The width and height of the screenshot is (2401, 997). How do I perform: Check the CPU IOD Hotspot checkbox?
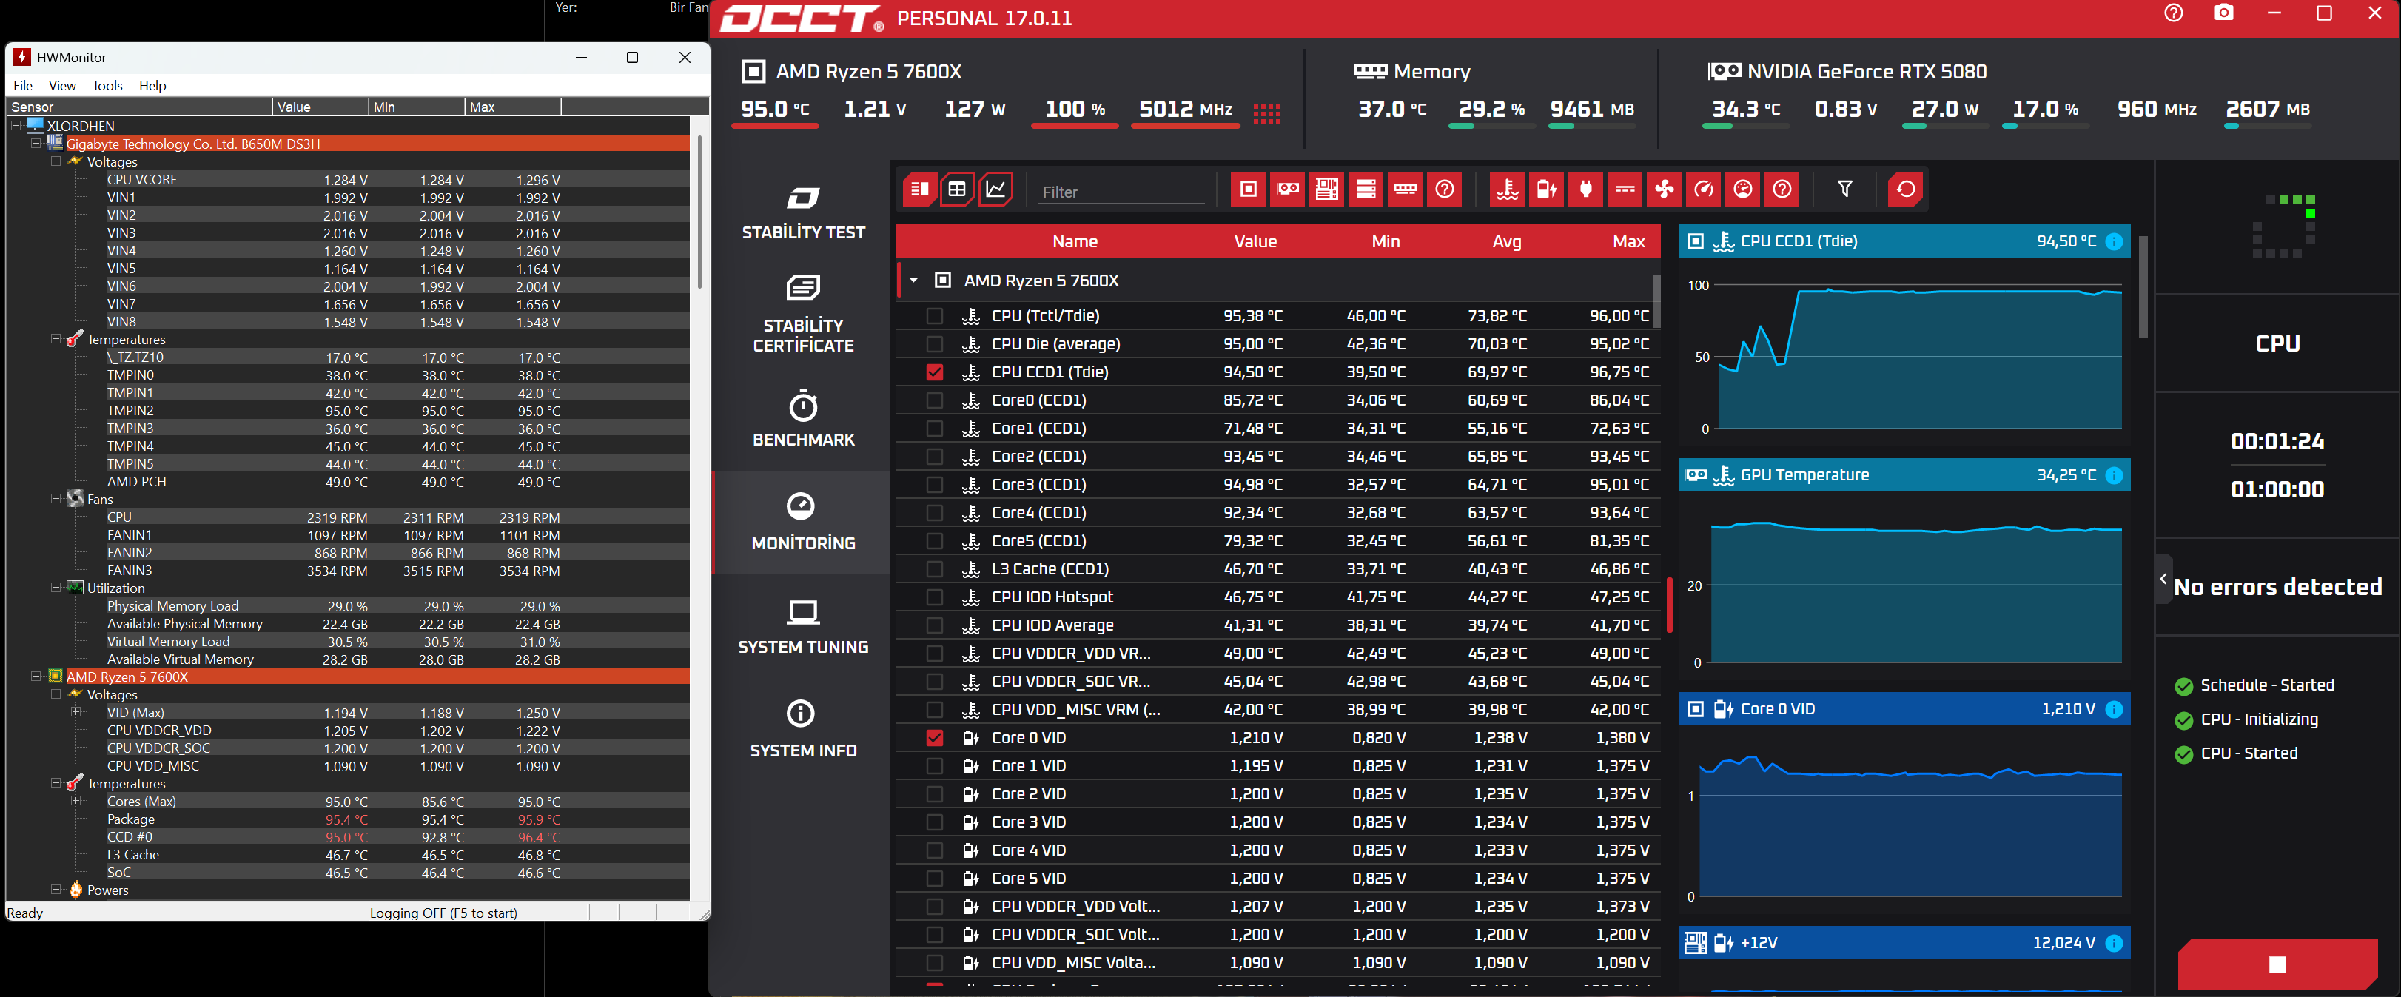(934, 597)
